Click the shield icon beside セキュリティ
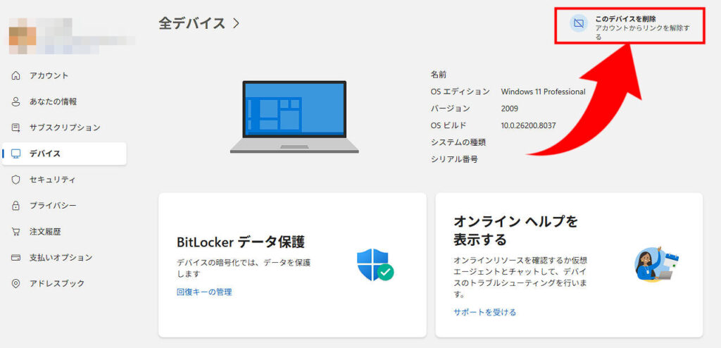This screenshot has height=348, width=721. [16, 180]
